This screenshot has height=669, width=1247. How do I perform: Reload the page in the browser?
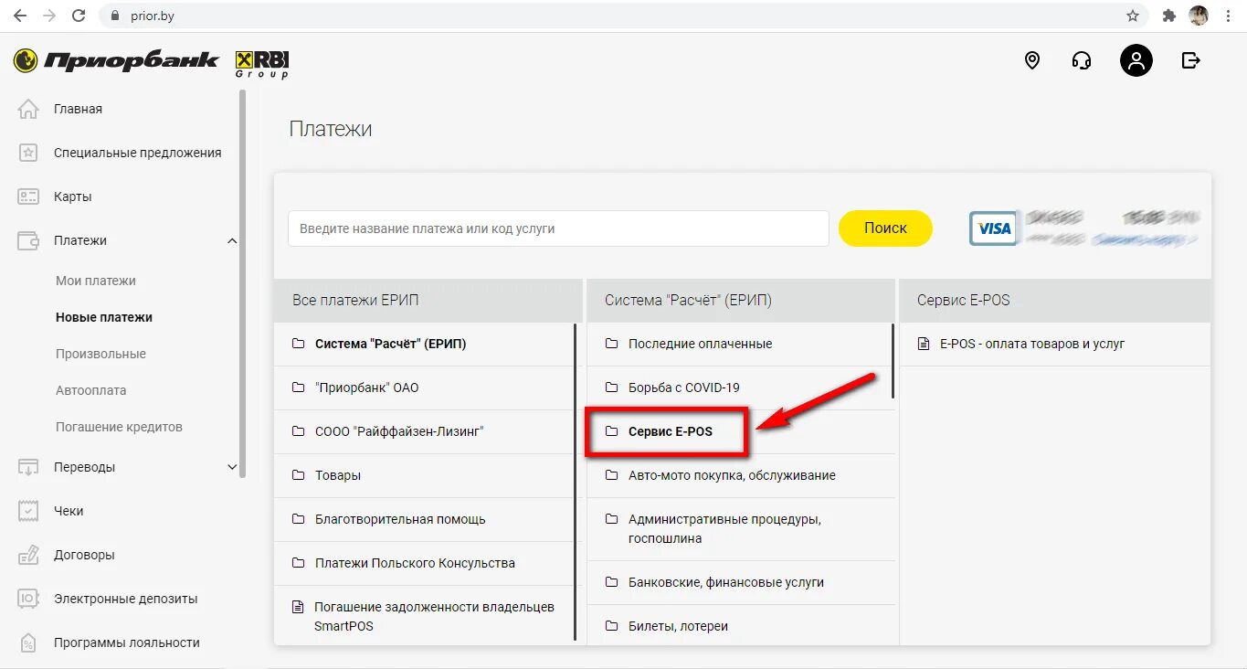[79, 16]
